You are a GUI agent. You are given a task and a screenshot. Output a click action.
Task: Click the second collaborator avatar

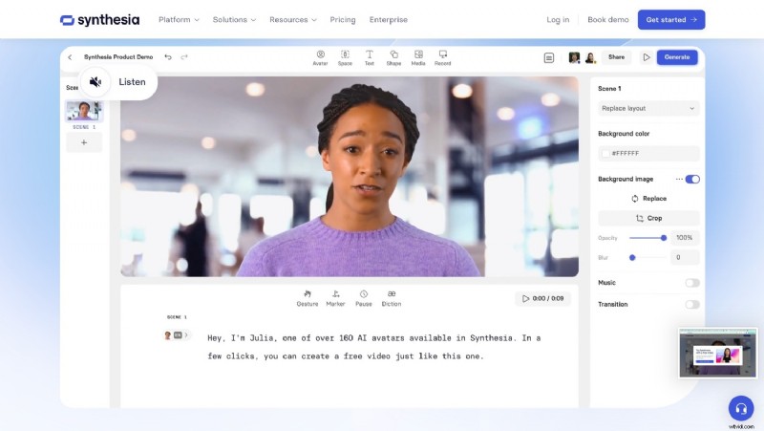(590, 58)
